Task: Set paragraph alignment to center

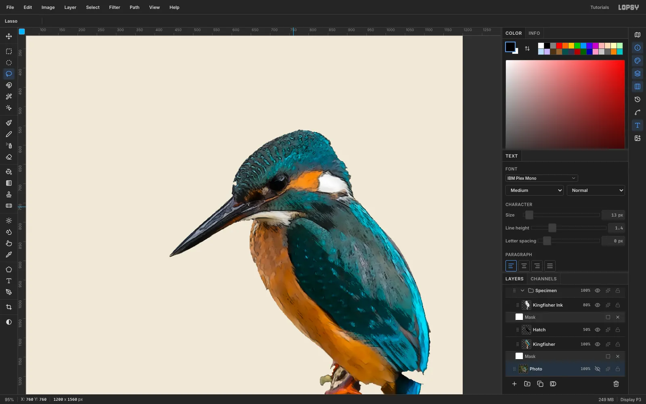Action: point(524,266)
